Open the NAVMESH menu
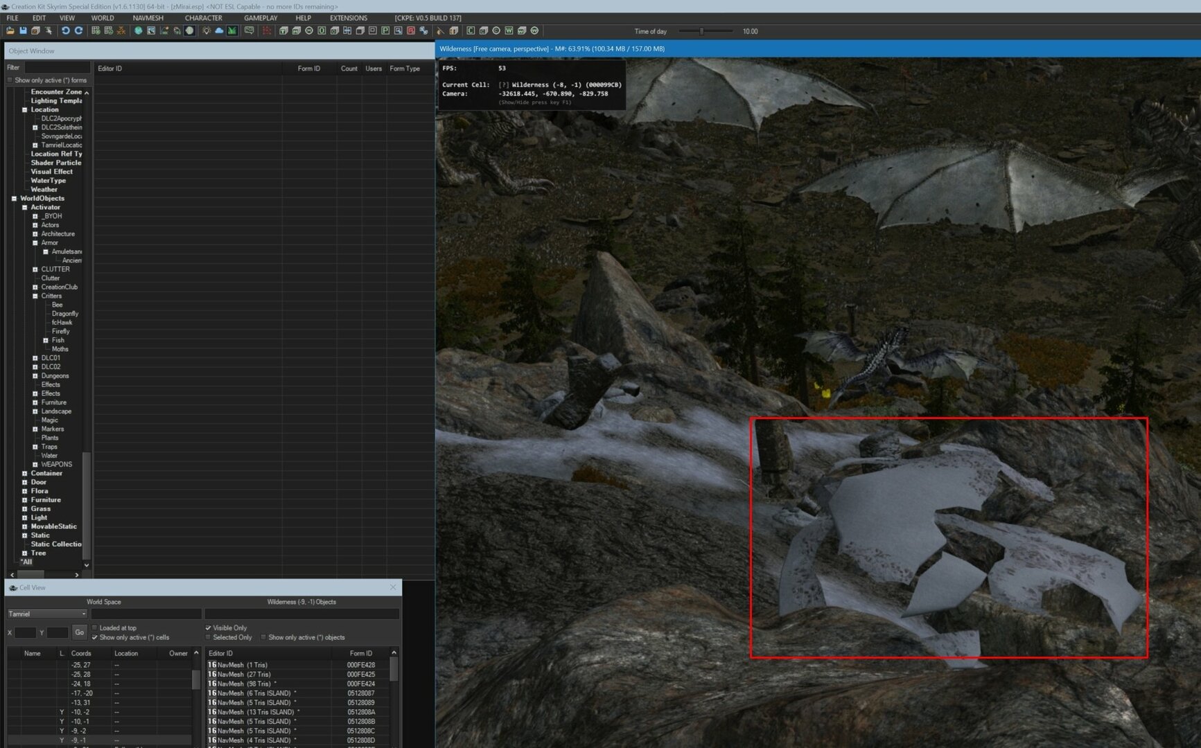 [148, 18]
